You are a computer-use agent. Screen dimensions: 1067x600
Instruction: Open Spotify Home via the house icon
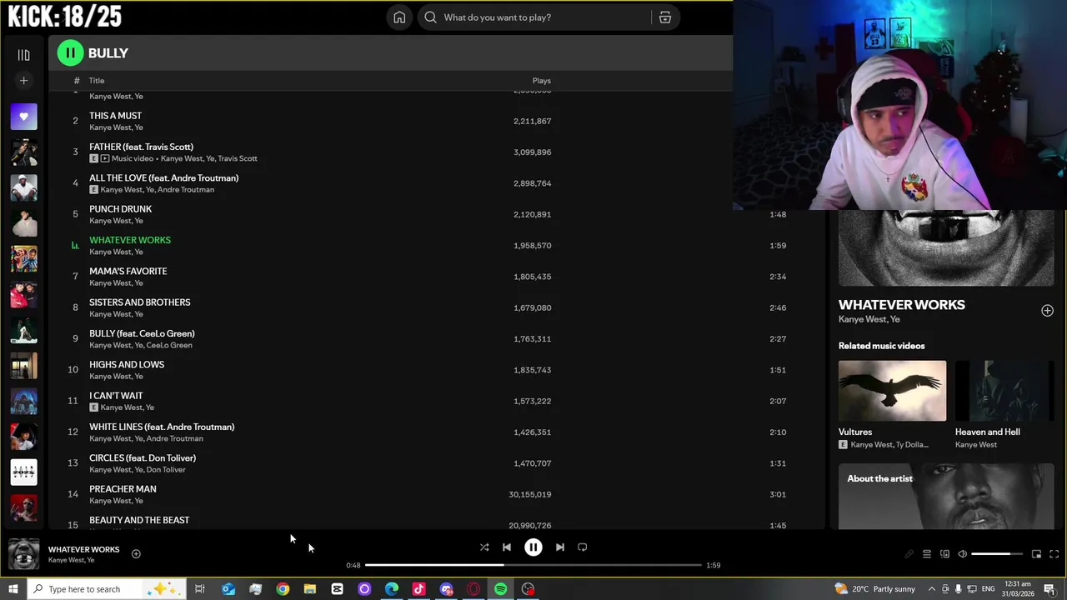pyautogui.click(x=399, y=17)
